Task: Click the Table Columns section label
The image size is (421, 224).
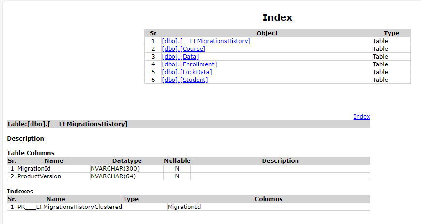Action: click(31, 153)
